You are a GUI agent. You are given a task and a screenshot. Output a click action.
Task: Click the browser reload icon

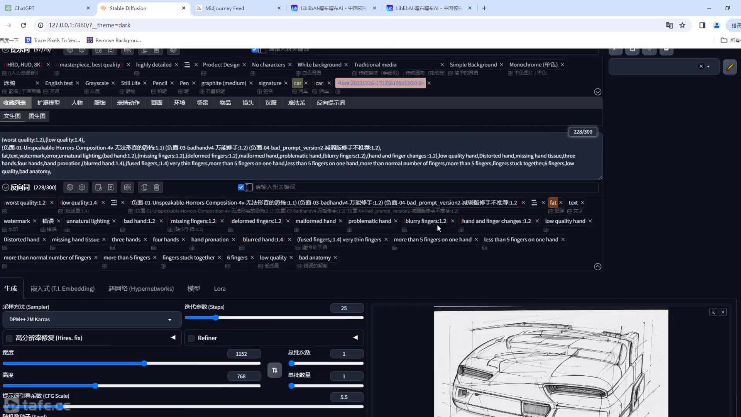tap(23, 25)
